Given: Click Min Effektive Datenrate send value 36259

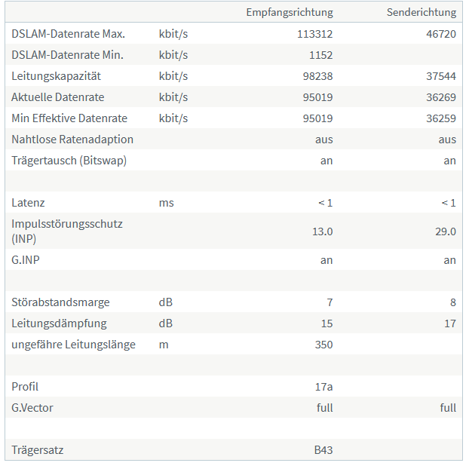Looking at the screenshot, I should click(x=441, y=118).
